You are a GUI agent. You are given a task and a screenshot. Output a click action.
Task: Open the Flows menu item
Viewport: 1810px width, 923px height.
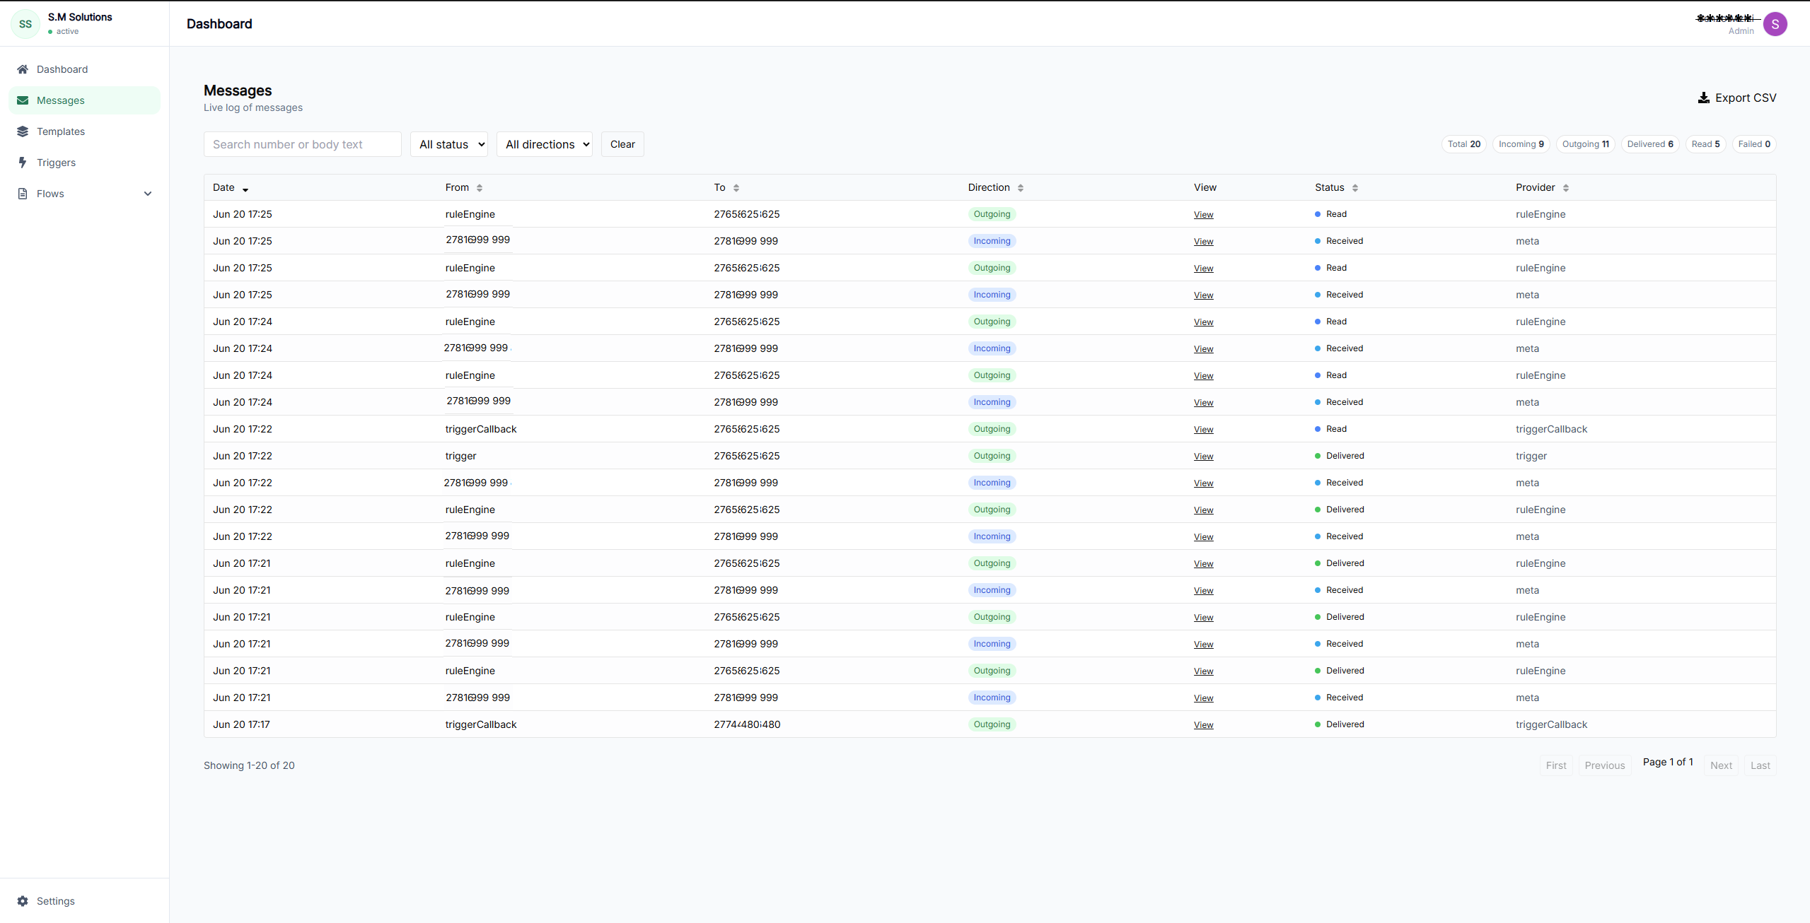pos(85,194)
